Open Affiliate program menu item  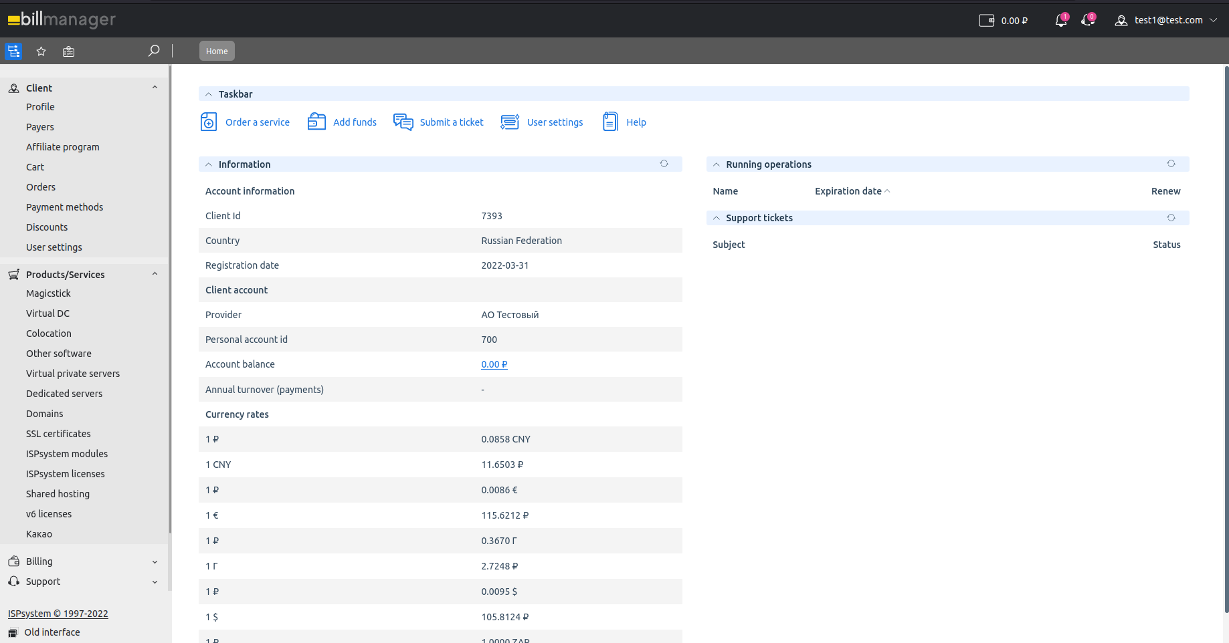pos(63,147)
